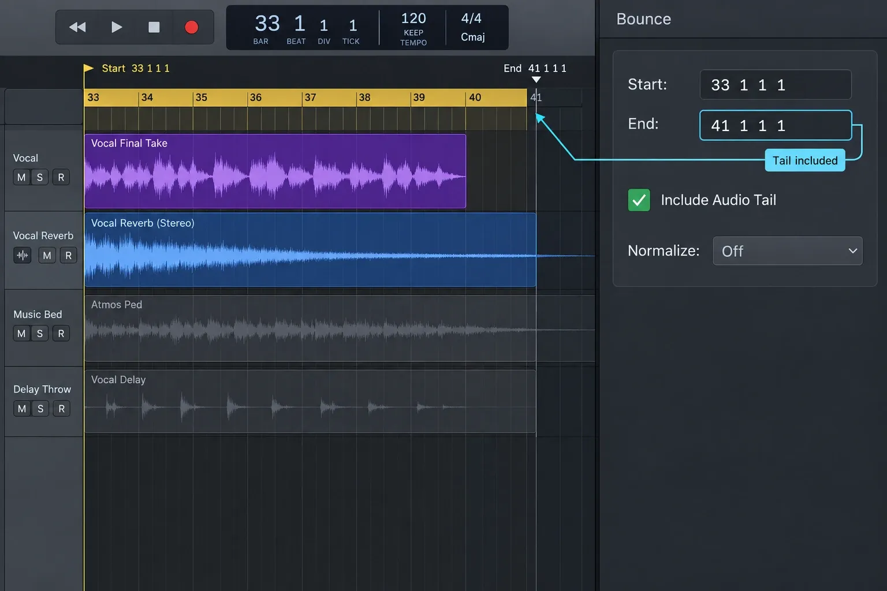Click bar 36 in the timeline ruler
The height and width of the screenshot is (591, 887).
tap(256, 98)
